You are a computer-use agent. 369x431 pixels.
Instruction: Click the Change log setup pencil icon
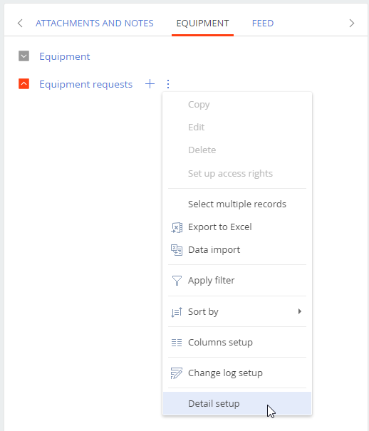[177, 373]
